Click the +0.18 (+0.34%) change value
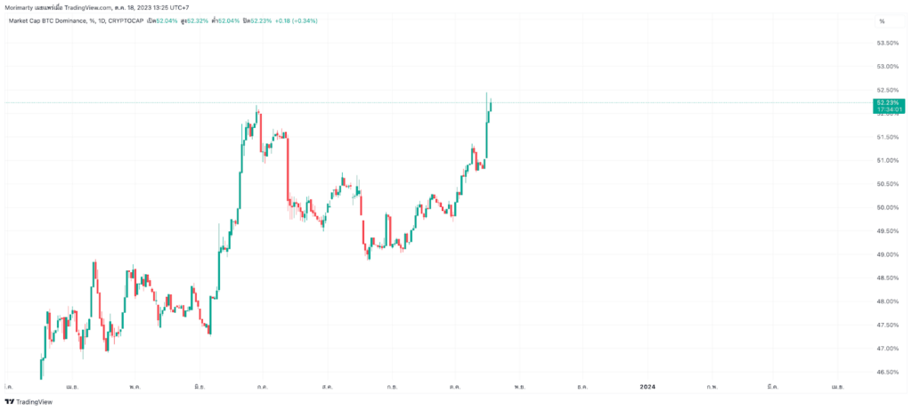Viewport: 912px width, 410px height. (296, 20)
